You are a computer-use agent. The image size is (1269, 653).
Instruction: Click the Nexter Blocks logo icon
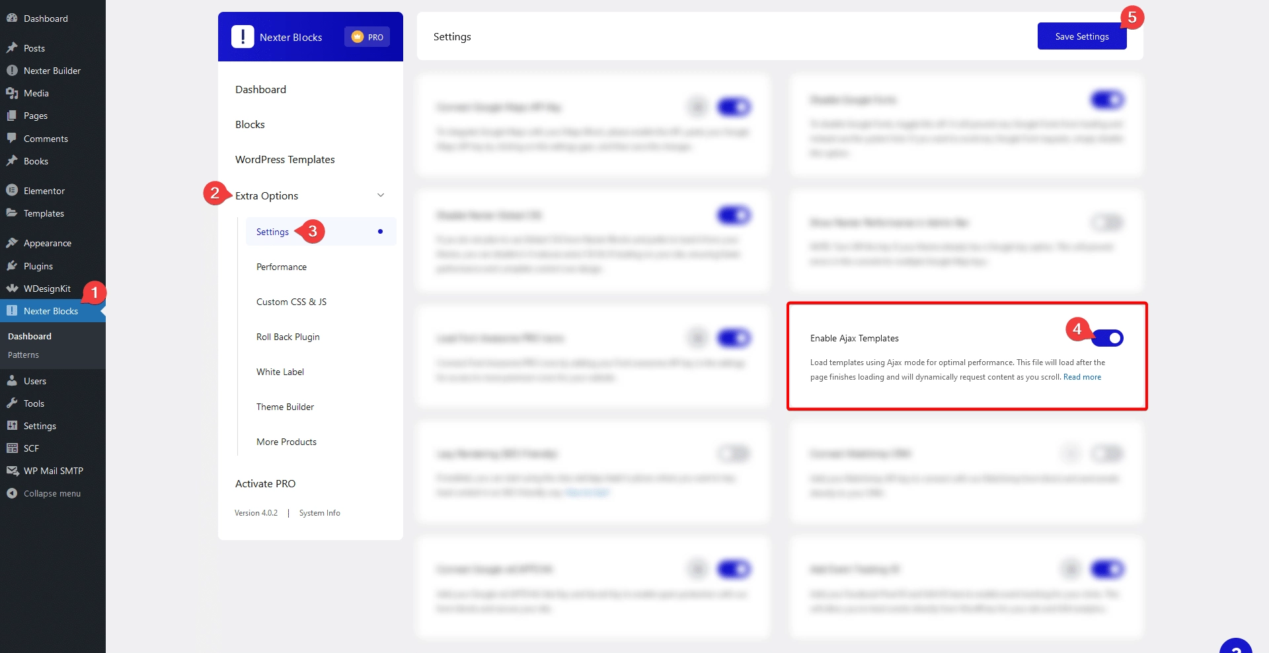coord(243,36)
